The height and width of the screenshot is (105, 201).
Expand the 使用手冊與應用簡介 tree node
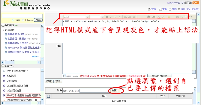(4, 71)
